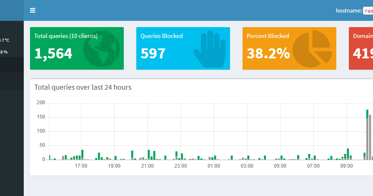
Task: Click the 597 blocked queries value
Action: click(153, 53)
